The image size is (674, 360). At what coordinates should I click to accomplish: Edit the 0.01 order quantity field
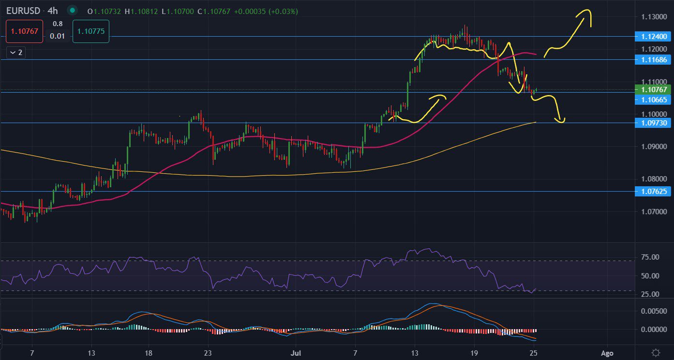pos(58,36)
